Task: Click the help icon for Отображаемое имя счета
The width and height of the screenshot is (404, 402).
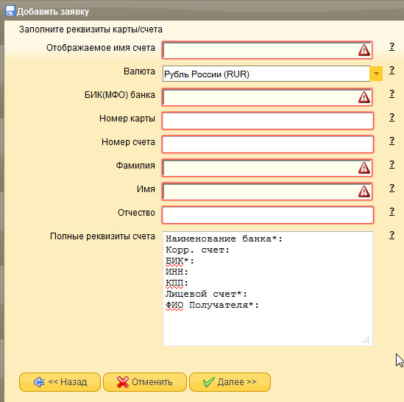Action: (x=391, y=46)
